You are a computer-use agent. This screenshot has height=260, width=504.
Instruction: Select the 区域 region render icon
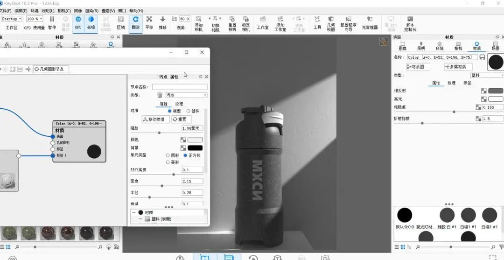[x=121, y=19]
